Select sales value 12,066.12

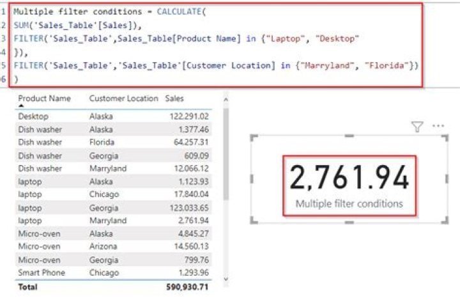191,168
